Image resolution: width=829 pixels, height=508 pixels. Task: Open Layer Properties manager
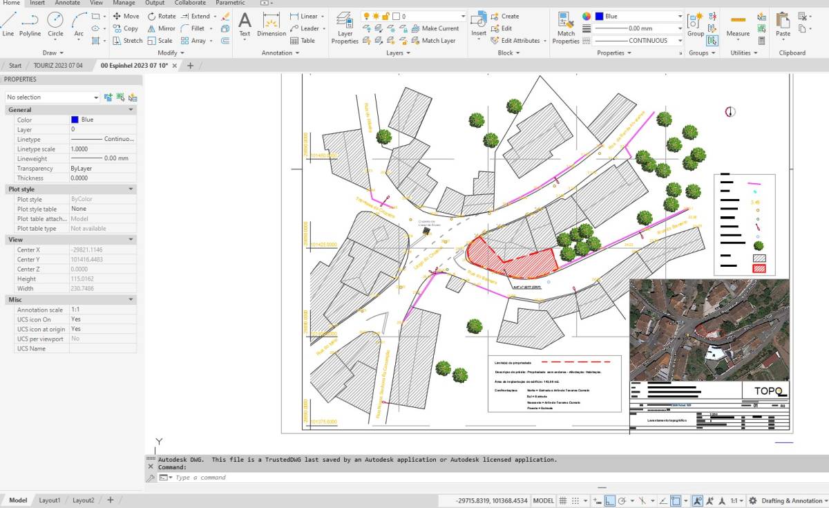(345, 28)
